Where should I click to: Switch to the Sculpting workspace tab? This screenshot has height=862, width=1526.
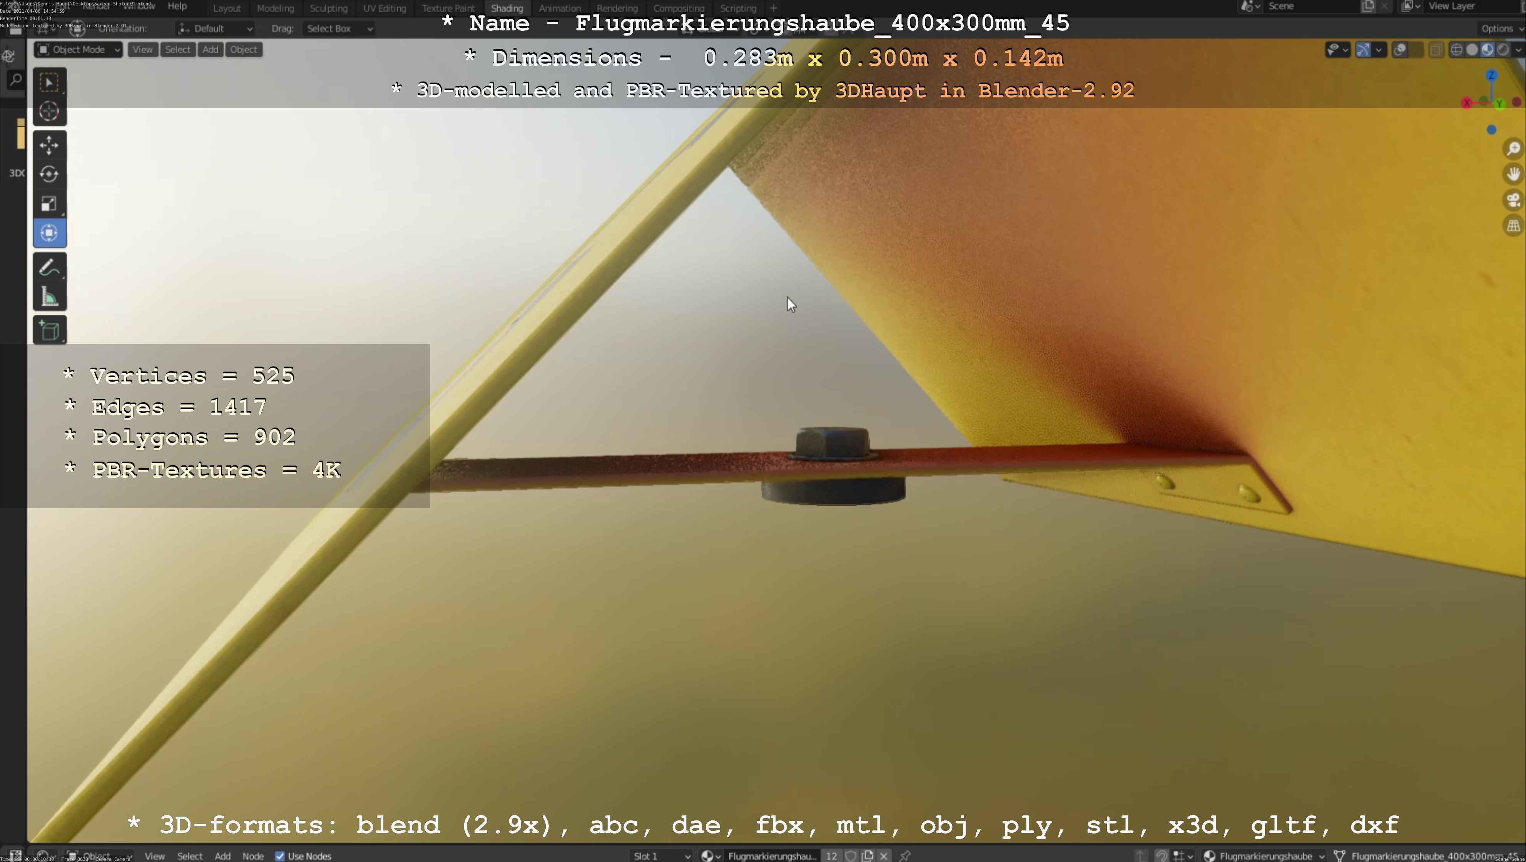tap(328, 8)
